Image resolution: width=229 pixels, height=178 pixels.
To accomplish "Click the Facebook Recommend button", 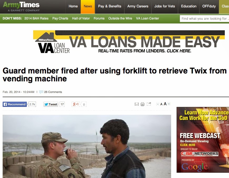I will (15, 104).
